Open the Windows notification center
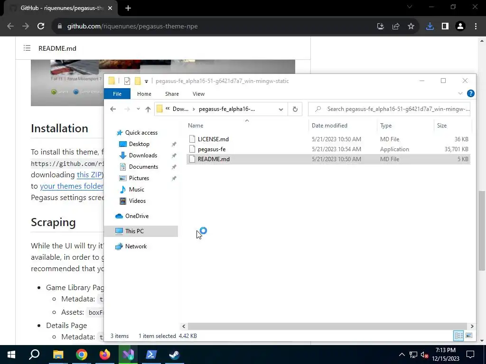The image size is (486, 364). [x=470, y=355]
